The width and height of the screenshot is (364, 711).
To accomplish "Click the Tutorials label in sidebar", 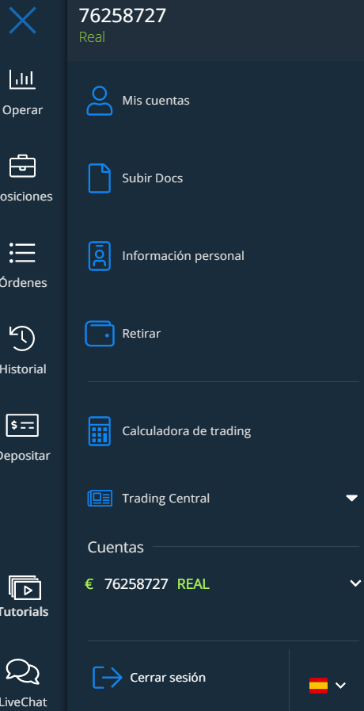I will coord(24,612).
